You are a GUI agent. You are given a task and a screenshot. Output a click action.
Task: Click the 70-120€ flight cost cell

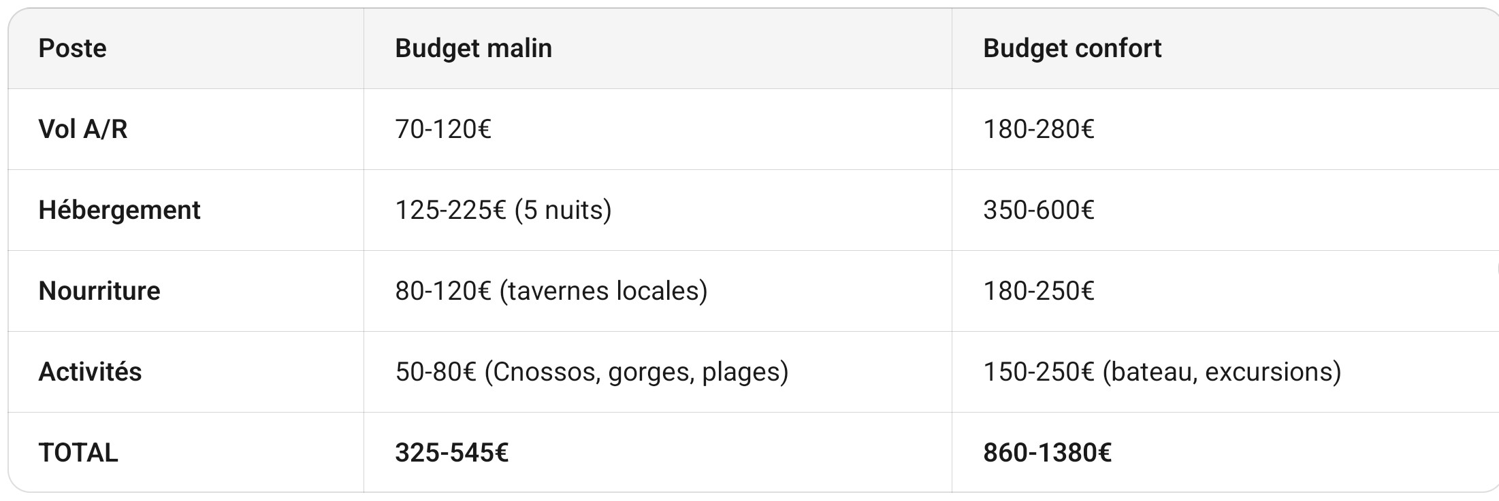443,129
